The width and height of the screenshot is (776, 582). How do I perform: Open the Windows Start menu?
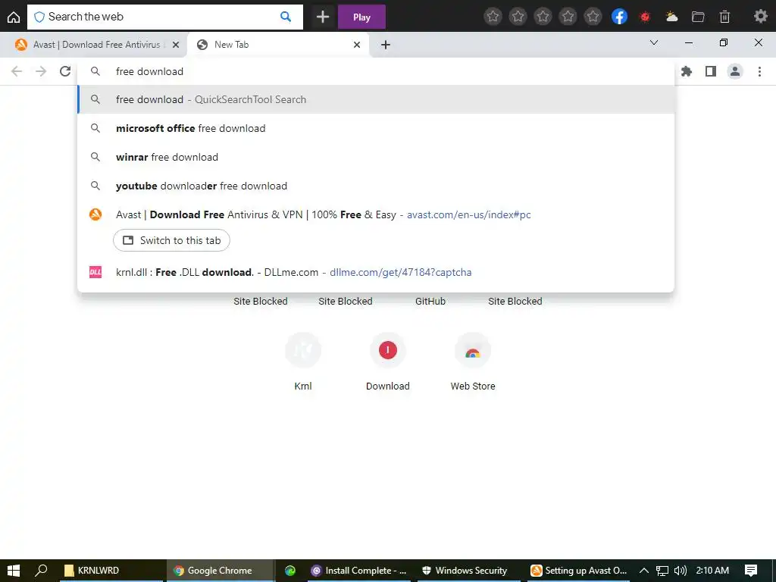(x=14, y=571)
